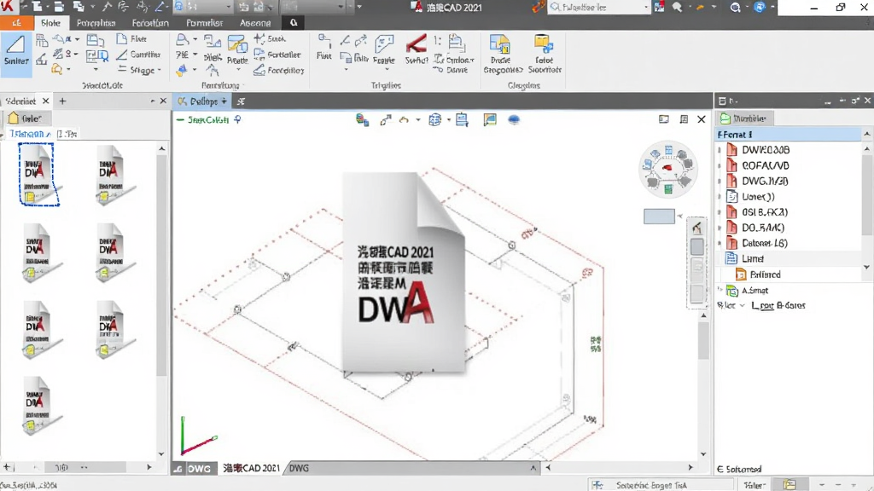Click the Dtumbiier panel tab
This screenshot has width=874, height=491.
tap(744, 118)
